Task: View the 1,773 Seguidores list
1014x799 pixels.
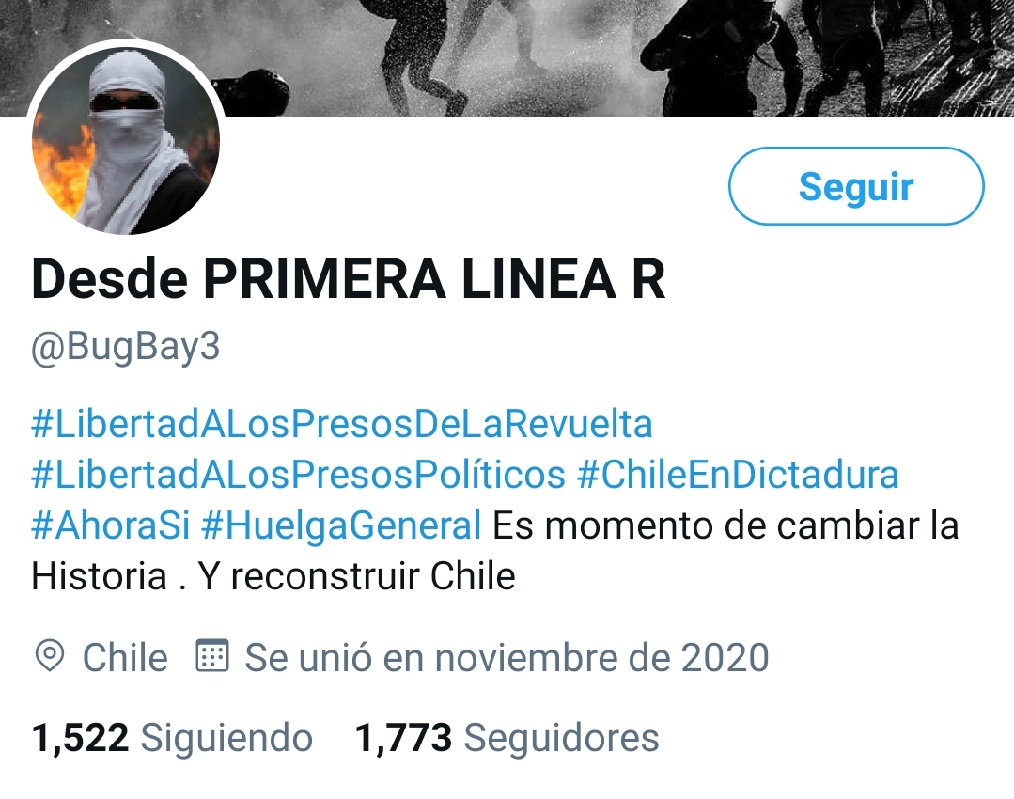Action: 507,738
